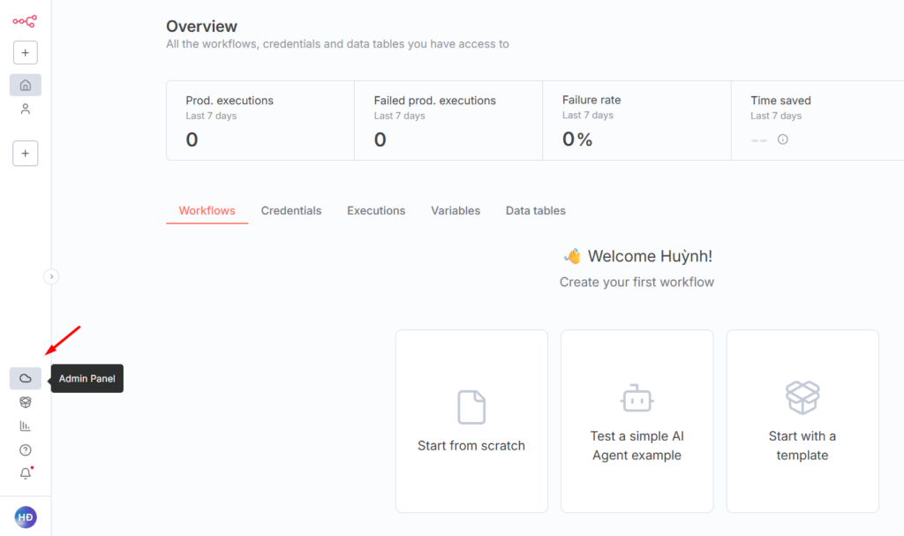Click the Help question mark icon
This screenshot has height=536, width=904.
tap(26, 450)
